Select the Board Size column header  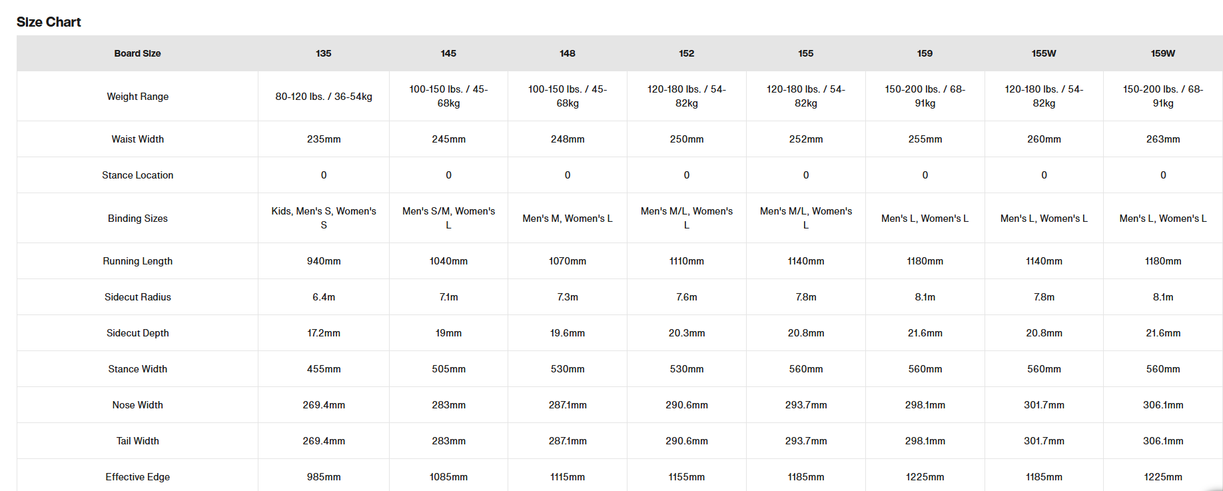tap(137, 53)
